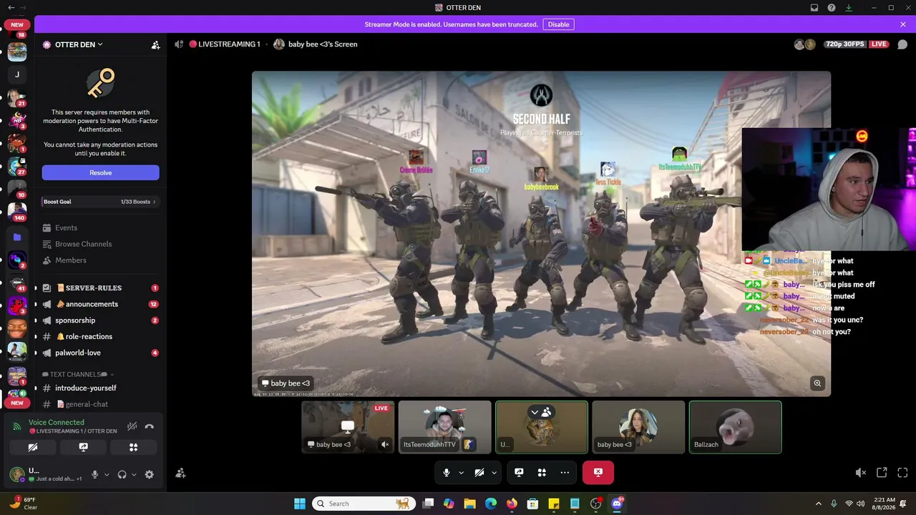This screenshot has height=515, width=916.
Task: Open Copilot from the taskbar
Action: point(449,504)
